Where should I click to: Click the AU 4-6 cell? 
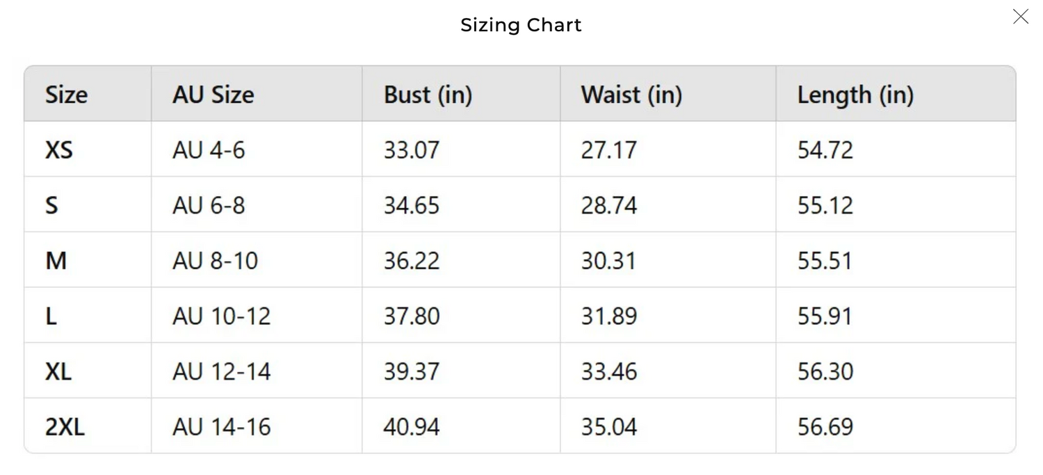click(209, 150)
